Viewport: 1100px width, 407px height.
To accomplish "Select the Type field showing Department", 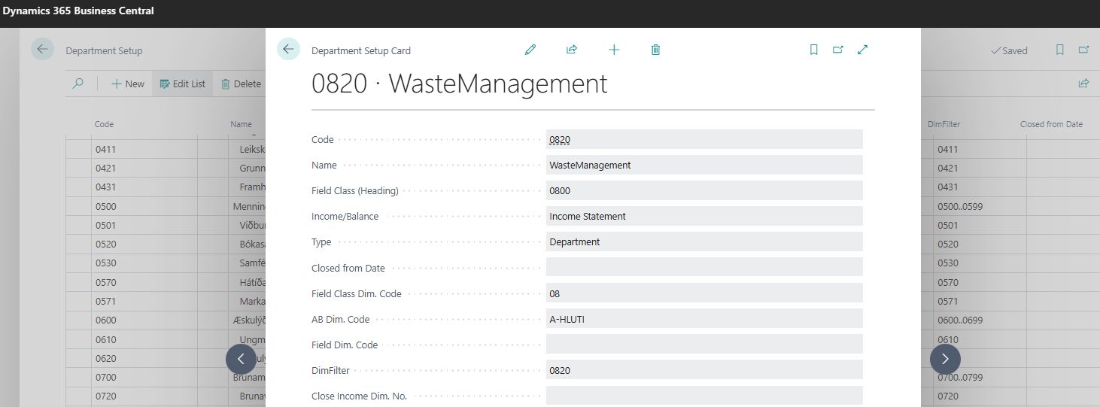I will 704,241.
